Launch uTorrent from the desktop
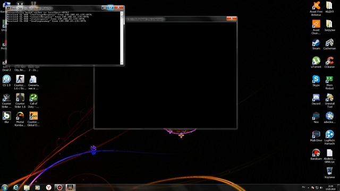Viewport: 340px width, 191px height. pos(316,63)
